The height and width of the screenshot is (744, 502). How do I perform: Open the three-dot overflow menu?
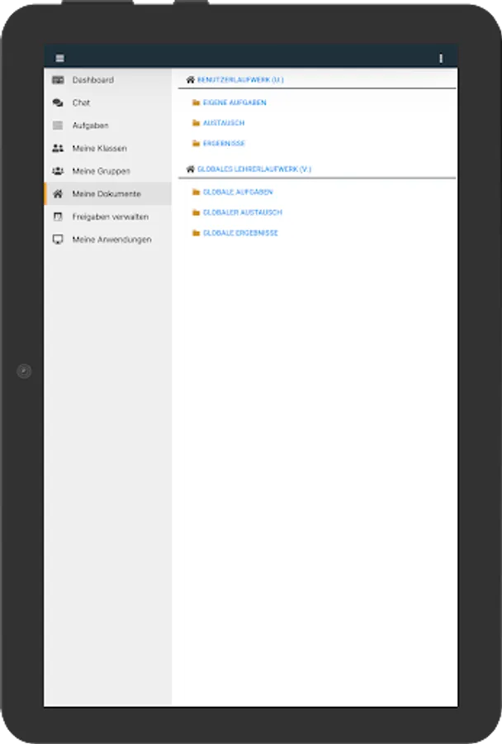click(x=441, y=58)
